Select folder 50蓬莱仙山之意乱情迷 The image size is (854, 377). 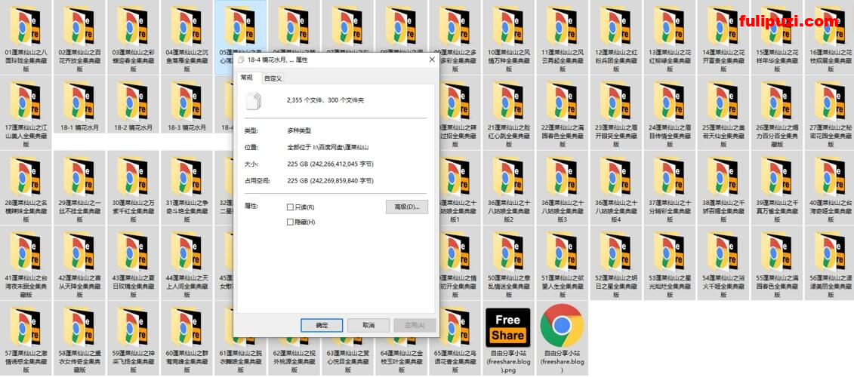click(x=508, y=262)
